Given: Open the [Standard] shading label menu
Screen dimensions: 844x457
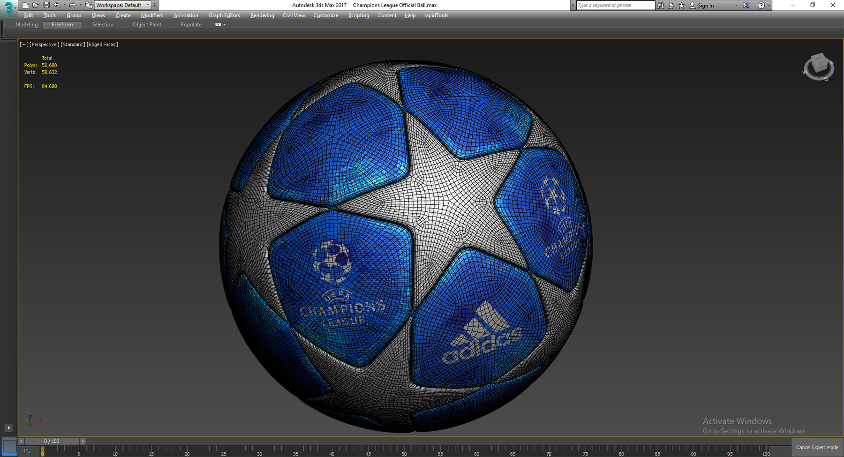Looking at the screenshot, I should pos(73,45).
